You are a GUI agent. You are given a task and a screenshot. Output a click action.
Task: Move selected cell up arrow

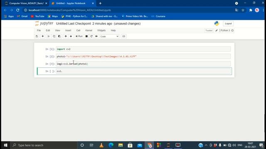click(66, 36)
